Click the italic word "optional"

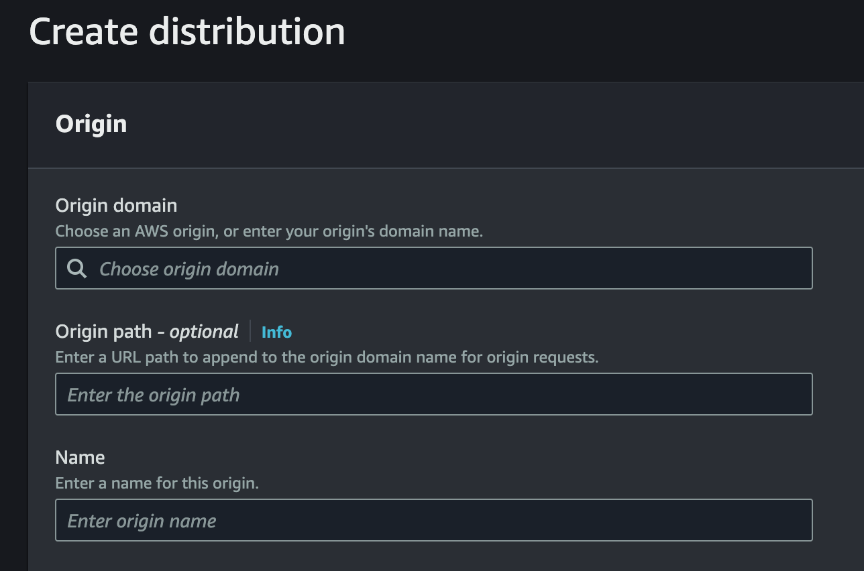click(x=204, y=332)
